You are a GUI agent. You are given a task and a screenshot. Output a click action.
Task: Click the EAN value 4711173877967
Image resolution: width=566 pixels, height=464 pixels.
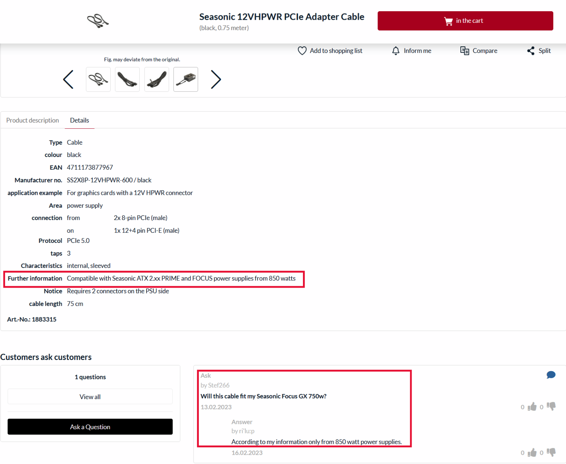(x=90, y=167)
